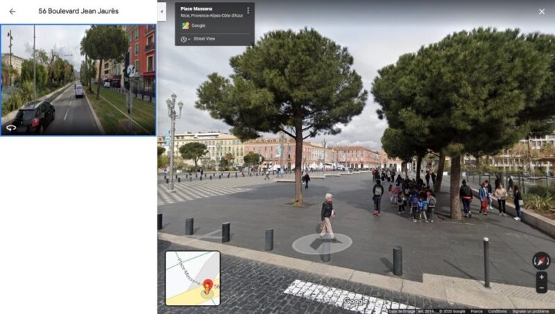Click the Google attribution label in card

(198, 26)
